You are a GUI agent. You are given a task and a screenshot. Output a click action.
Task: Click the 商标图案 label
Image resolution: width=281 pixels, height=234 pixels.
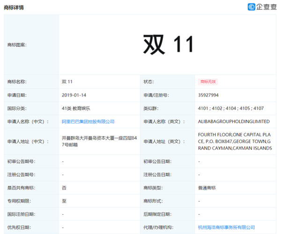(x=17, y=45)
